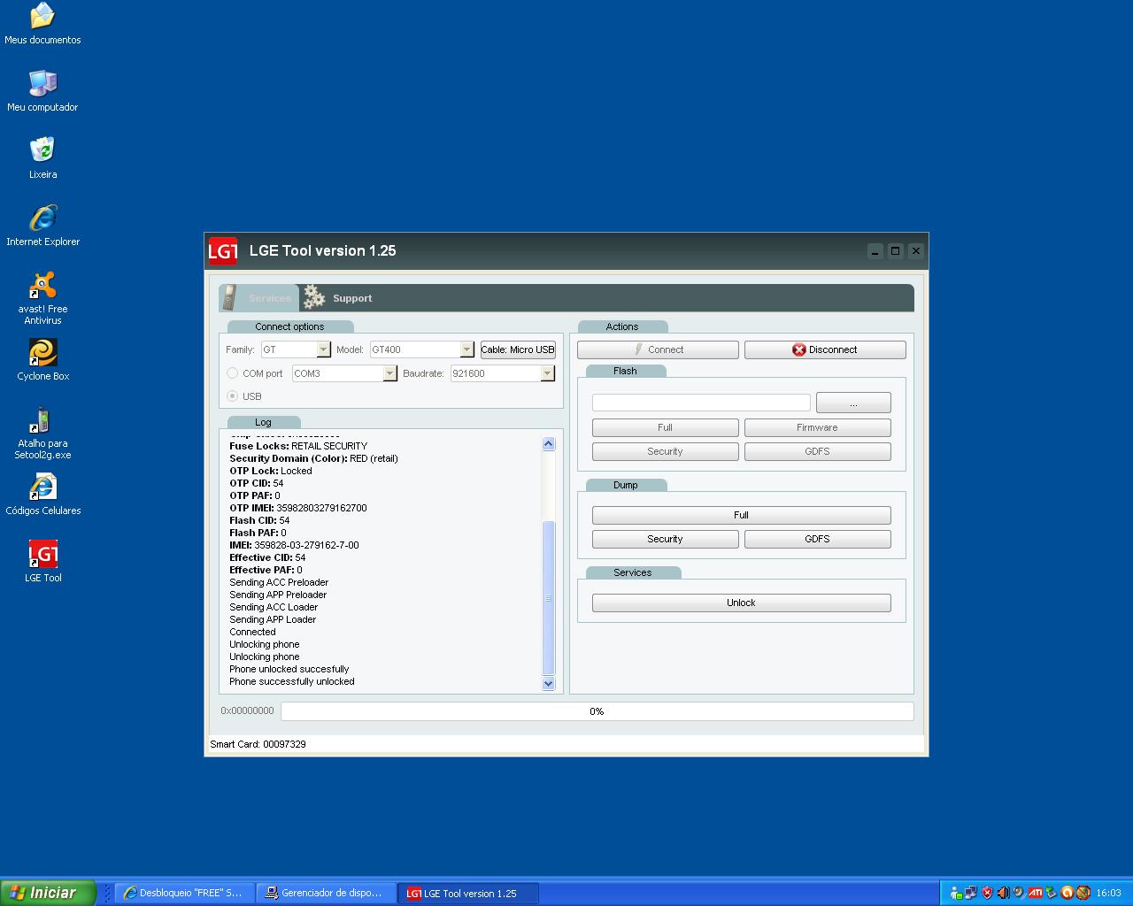Click the Dump GDFS button
The width and height of the screenshot is (1133, 906).
pos(817,539)
